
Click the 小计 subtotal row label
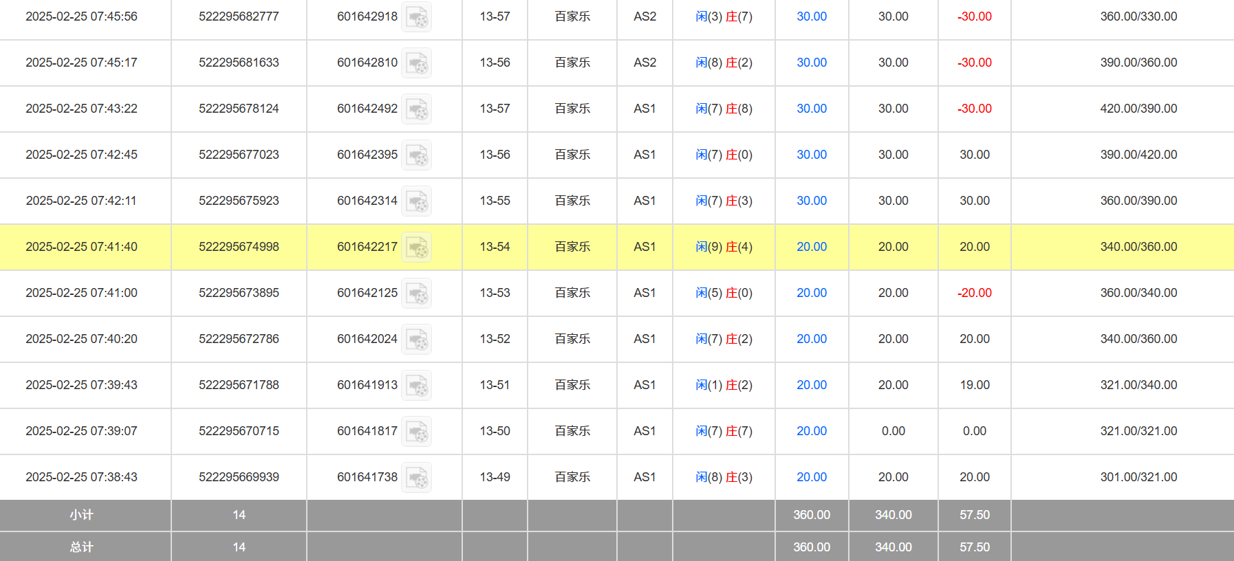click(81, 515)
